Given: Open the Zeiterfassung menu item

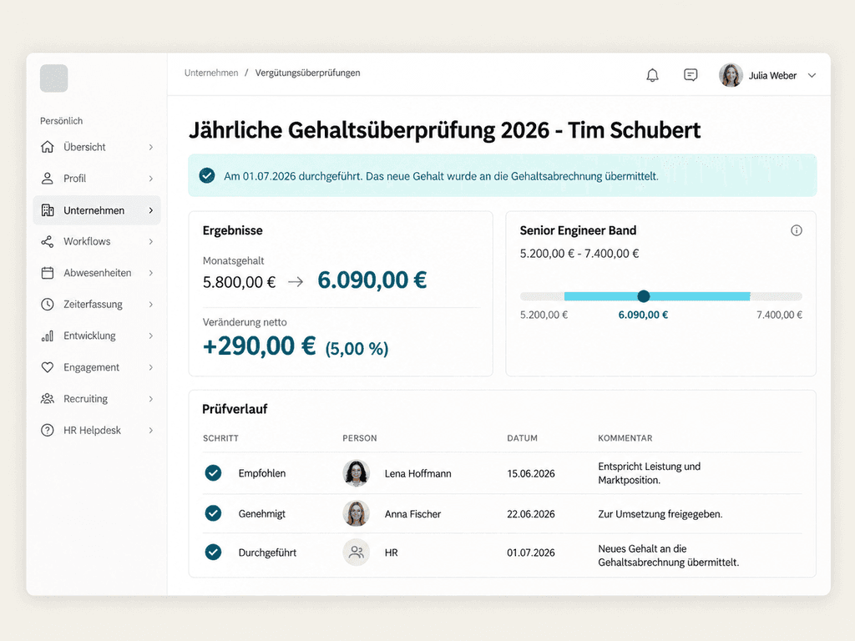Looking at the screenshot, I should pos(97,304).
